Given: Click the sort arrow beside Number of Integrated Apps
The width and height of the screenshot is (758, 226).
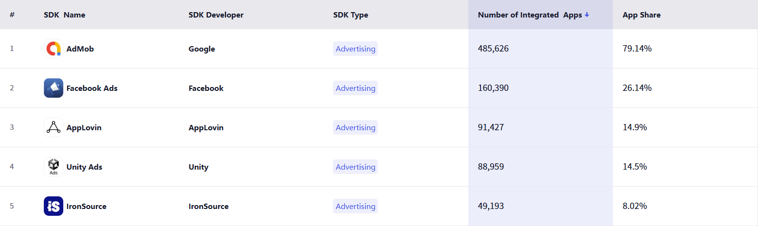Looking at the screenshot, I should [x=587, y=15].
